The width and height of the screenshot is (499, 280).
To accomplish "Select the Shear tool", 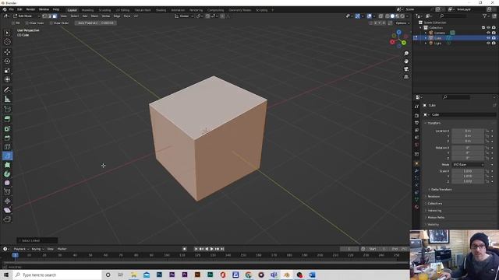I will click(7, 210).
